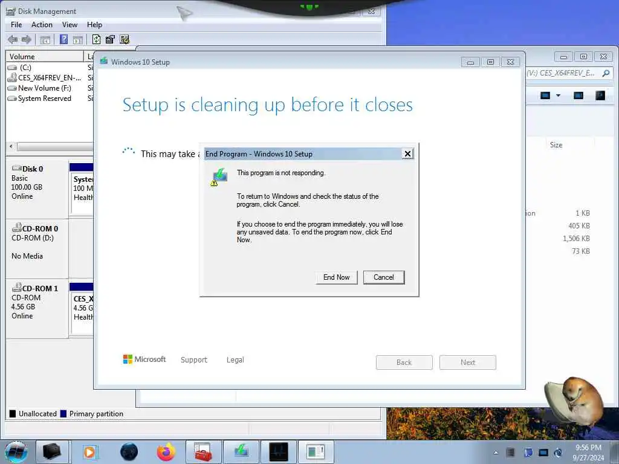Image resolution: width=619 pixels, height=464 pixels.
Task: Open the Properties icon in Disk Management toolbar
Action: [x=110, y=39]
